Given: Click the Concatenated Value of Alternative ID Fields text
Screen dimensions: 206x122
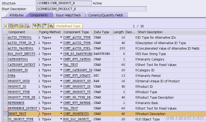Looking at the screenshot, I should 168,48.
